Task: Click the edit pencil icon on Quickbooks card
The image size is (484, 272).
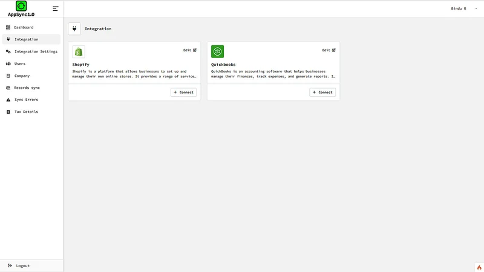Action: [x=334, y=50]
